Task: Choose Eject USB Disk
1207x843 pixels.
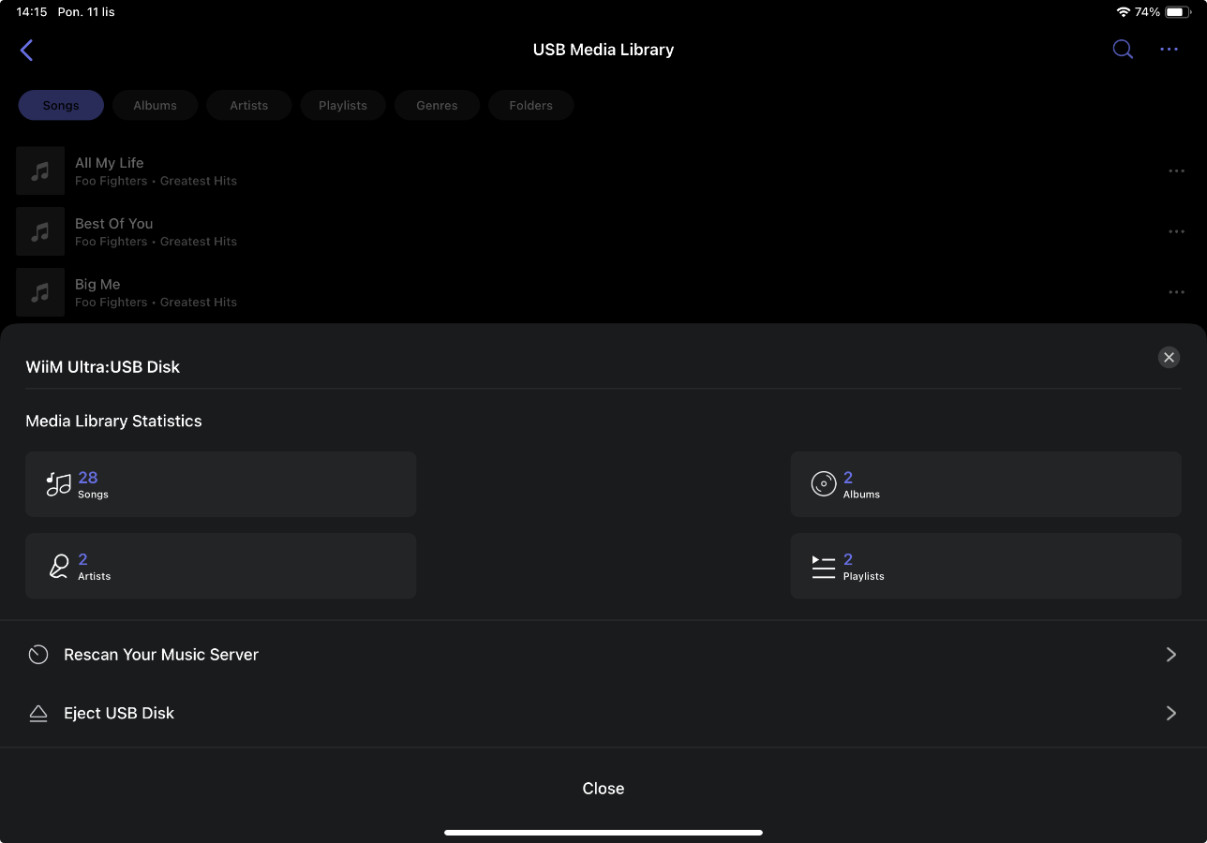Action: [x=603, y=714]
